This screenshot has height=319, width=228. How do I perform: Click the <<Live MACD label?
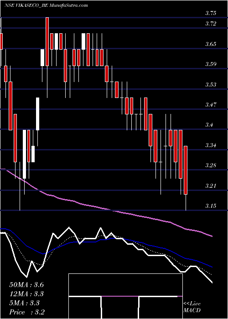(x=192, y=307)
